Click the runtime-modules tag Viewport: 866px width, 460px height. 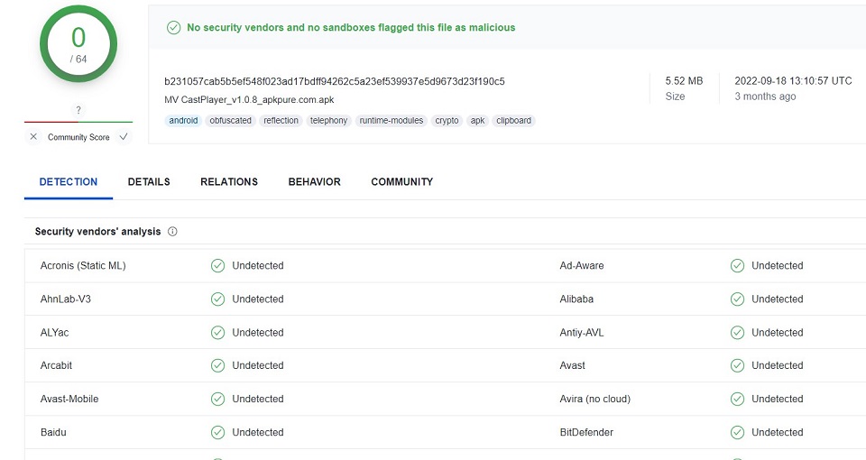[391, 120]
